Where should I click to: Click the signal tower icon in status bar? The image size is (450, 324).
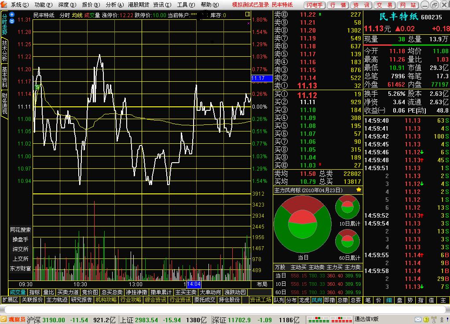pyautogui.click(x=434, y=320)
